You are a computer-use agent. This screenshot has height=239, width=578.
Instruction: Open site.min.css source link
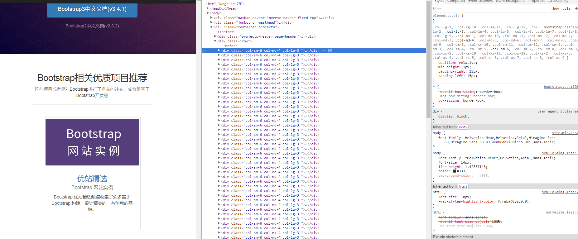[x=565, y=133]
